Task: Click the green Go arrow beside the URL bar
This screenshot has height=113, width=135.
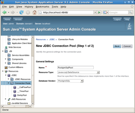Action: pyautogui.click(x=99, y=12)
